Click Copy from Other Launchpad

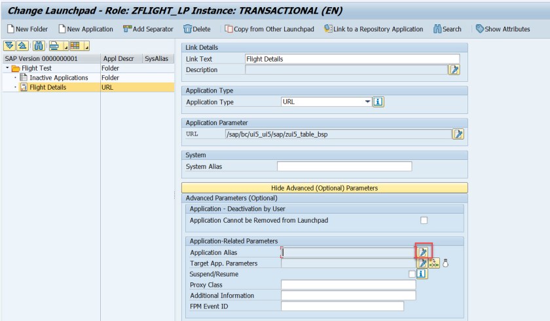point(269,29)
